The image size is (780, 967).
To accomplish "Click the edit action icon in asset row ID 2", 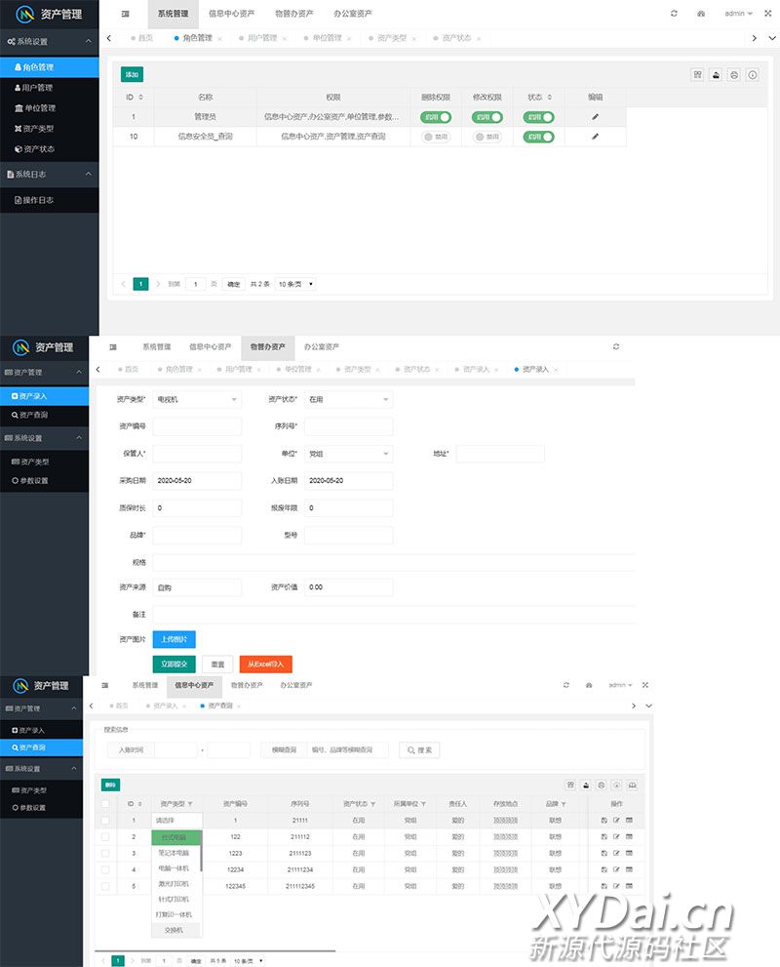I will click(x=616, y=837).
